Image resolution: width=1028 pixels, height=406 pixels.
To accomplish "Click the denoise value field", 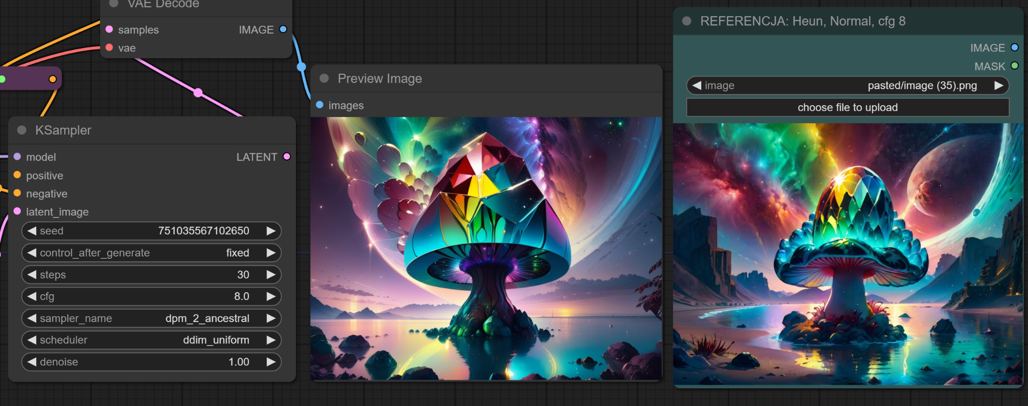I will 151,362.
